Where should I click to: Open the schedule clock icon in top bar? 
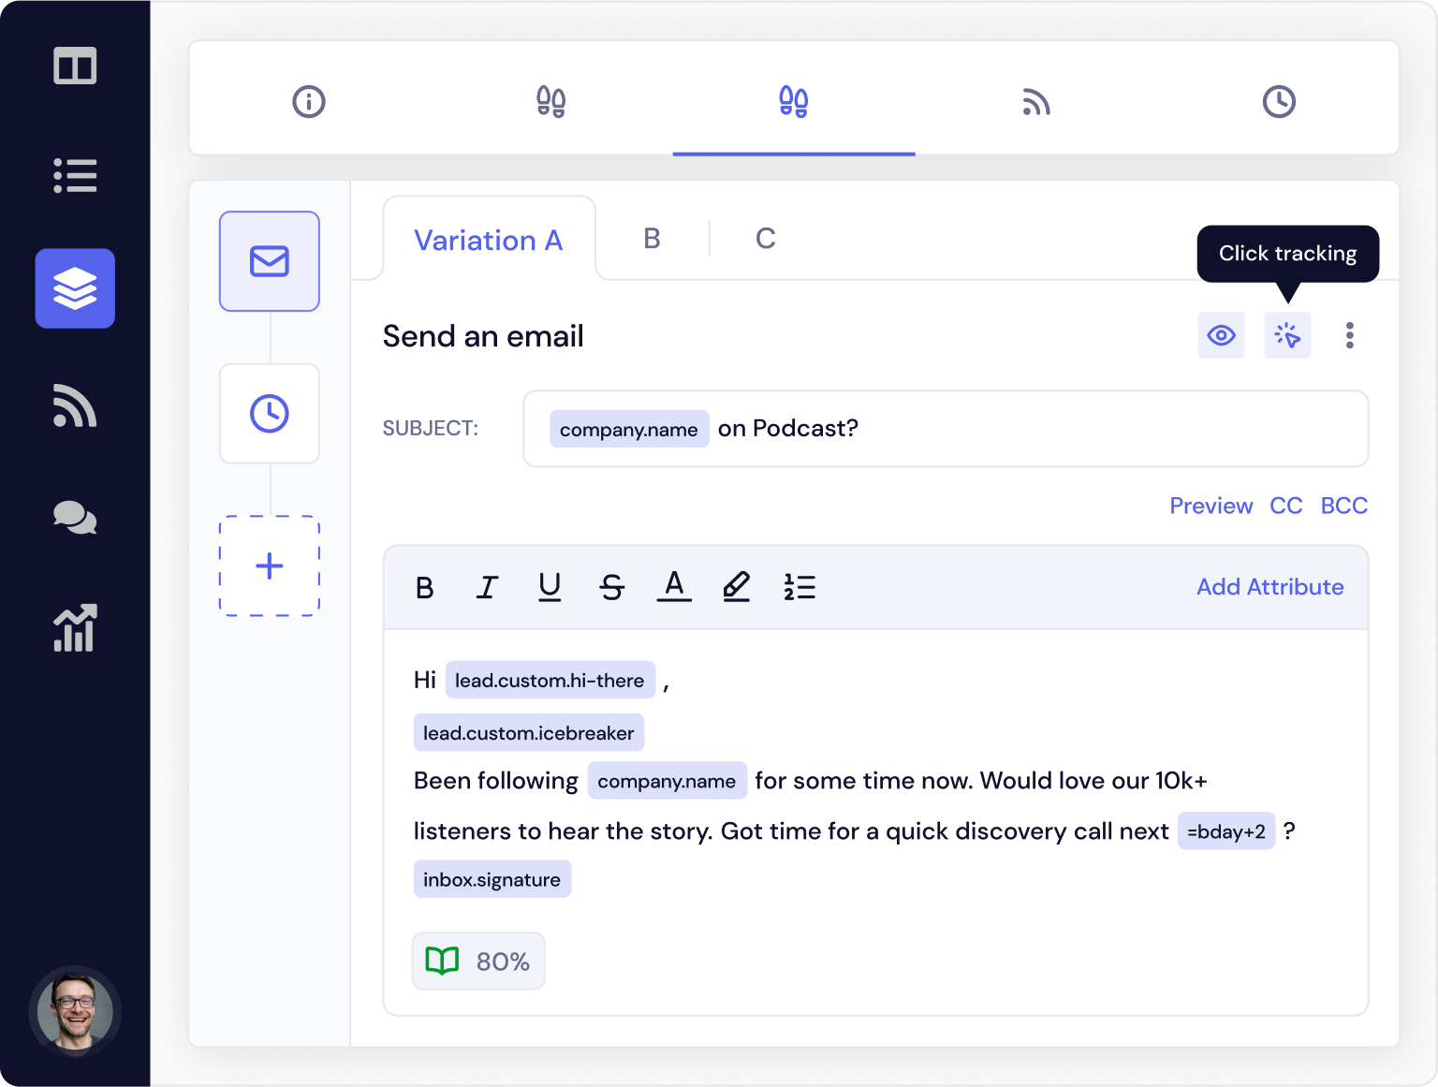click(1280, 101)
